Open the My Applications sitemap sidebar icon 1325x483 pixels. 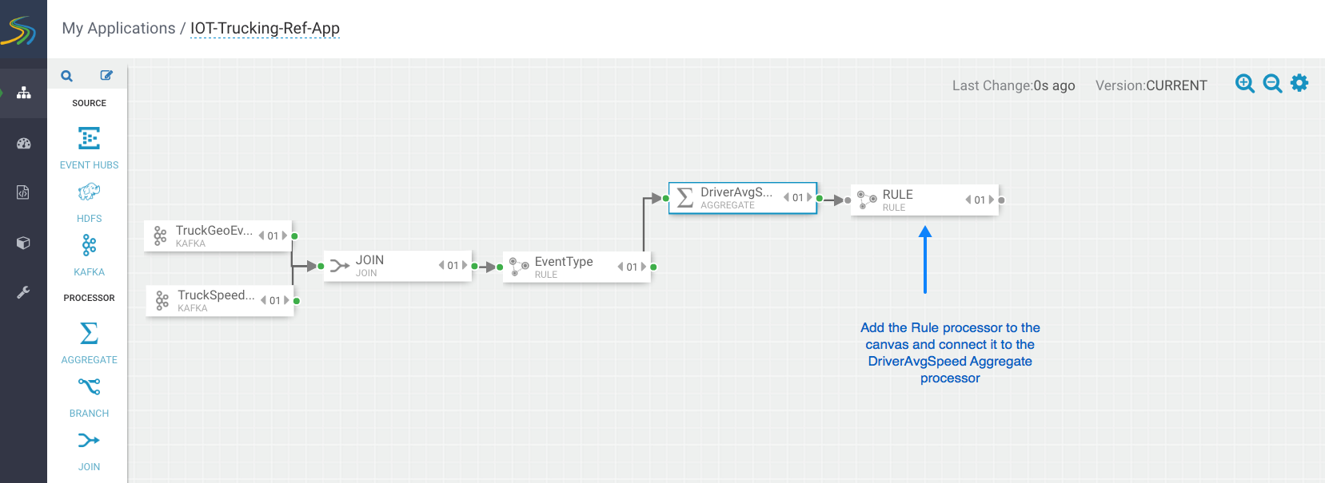tap(24, 93)
